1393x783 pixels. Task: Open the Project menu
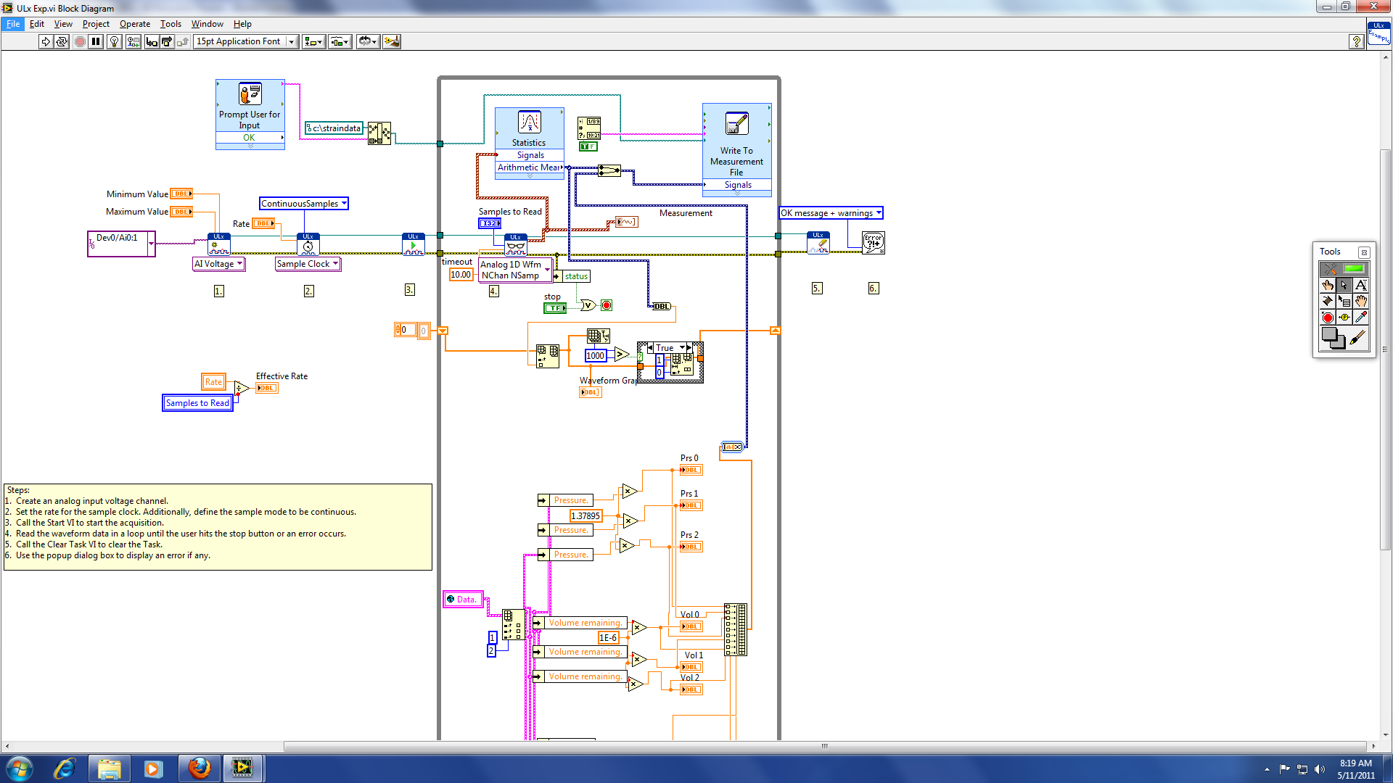[96, 24]
